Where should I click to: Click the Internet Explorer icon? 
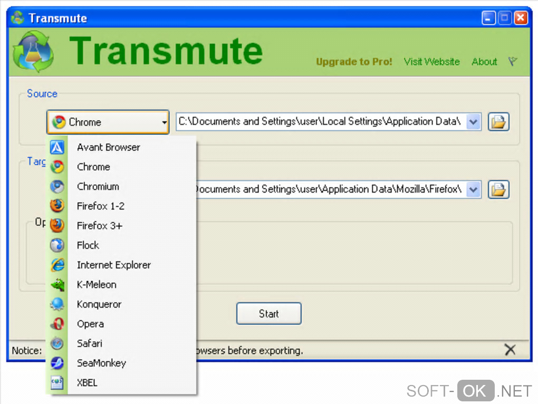point(57,265)
